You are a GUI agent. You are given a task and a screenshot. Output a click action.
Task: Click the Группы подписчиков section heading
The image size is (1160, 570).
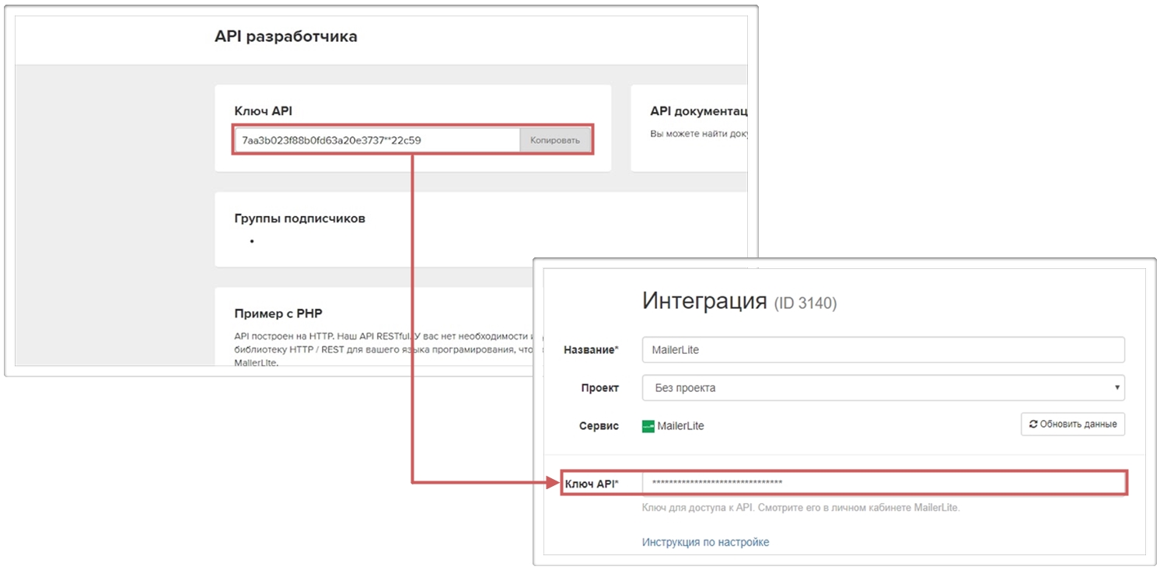(299, 219)
